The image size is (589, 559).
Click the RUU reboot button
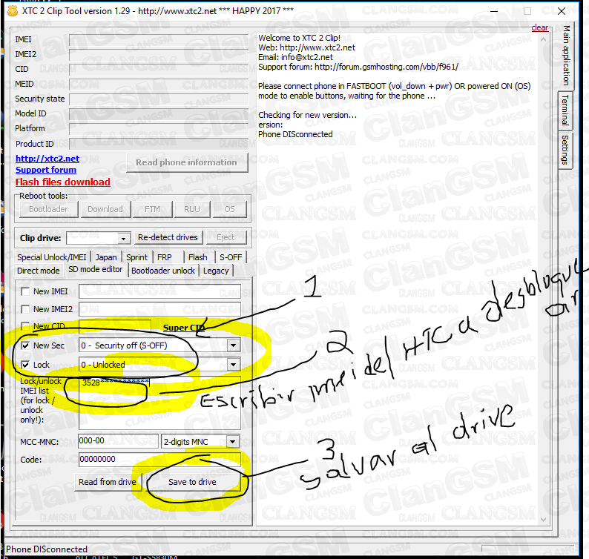coord(192,209)
